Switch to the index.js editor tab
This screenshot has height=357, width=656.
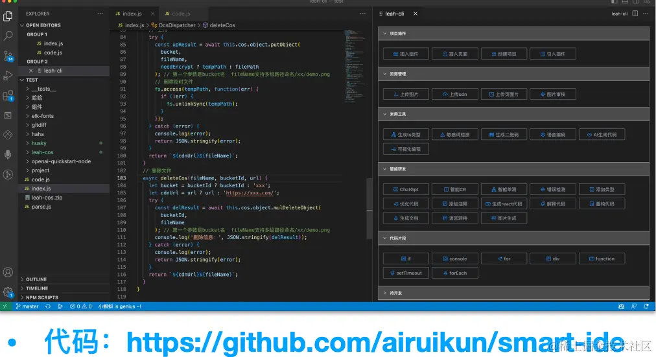coord(135,14)
